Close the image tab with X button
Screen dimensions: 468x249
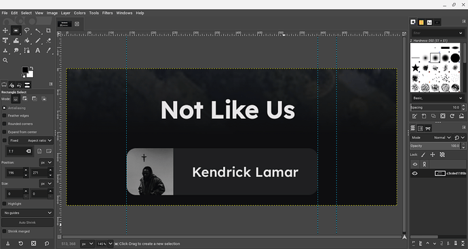77,24
